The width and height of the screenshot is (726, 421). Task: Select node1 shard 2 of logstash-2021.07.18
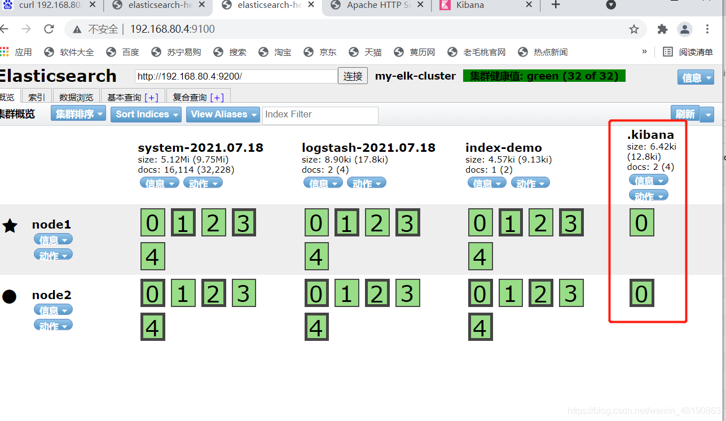click(377, 223)
